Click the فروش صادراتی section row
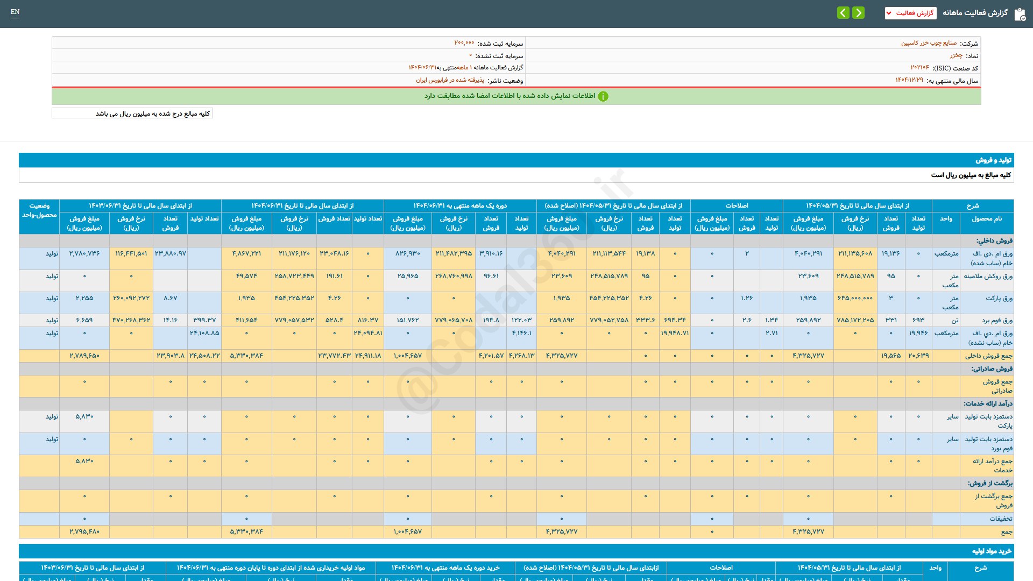Viewport: 1033px width, 581px height. [x=991, y=369]
